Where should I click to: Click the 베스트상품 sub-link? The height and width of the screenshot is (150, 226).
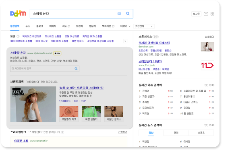(x=144, y=69)
